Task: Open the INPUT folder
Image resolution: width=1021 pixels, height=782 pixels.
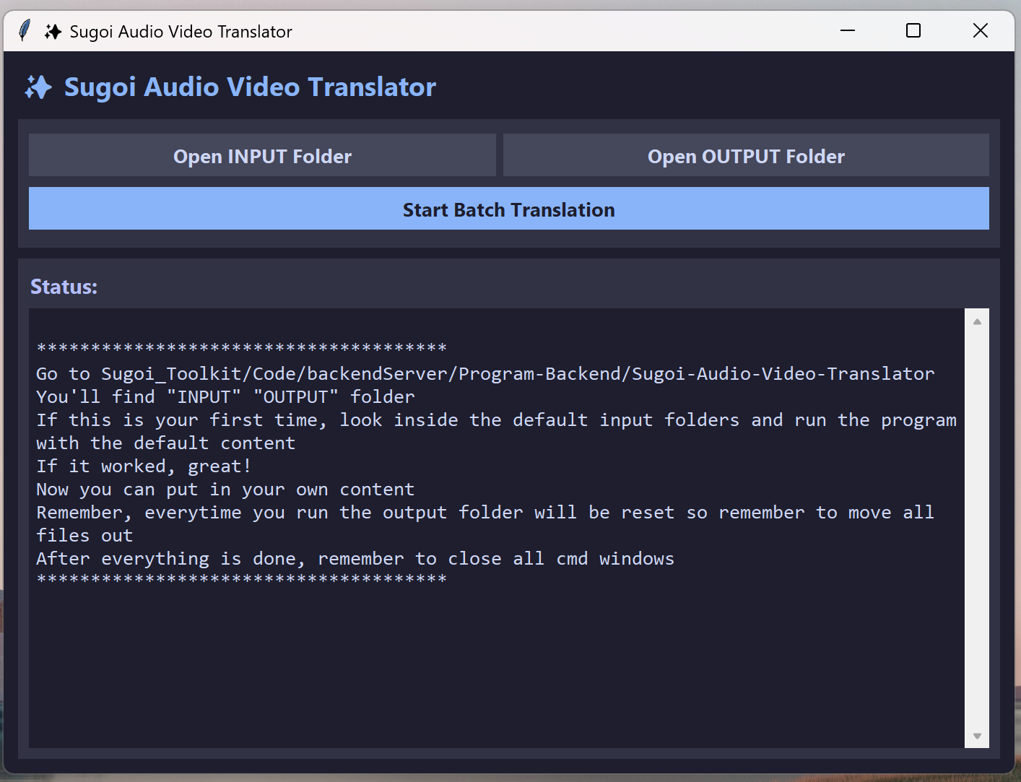Action: 262,155
